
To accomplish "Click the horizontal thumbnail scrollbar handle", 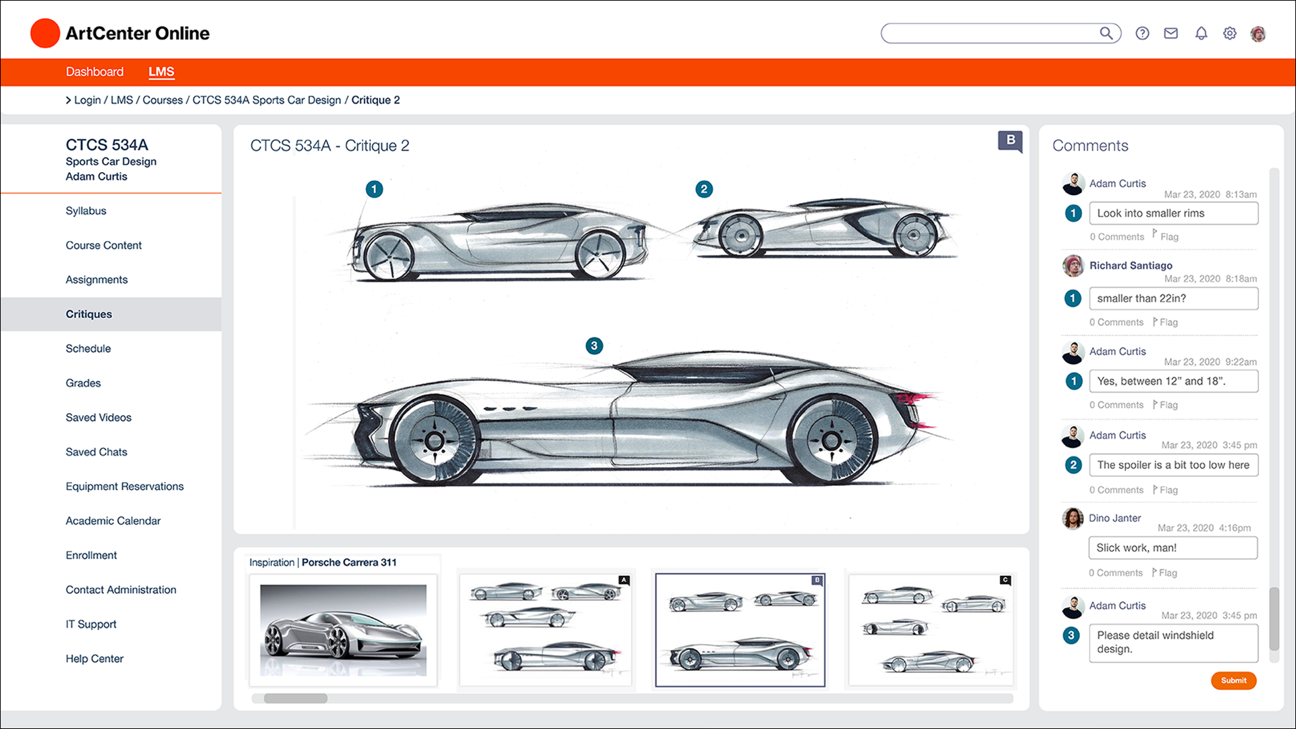I will [x=295, y=699].
